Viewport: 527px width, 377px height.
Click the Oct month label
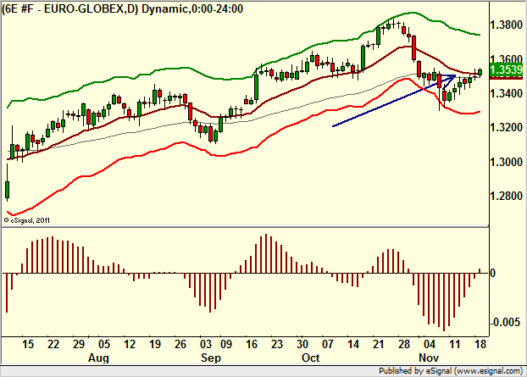[311, 358]
